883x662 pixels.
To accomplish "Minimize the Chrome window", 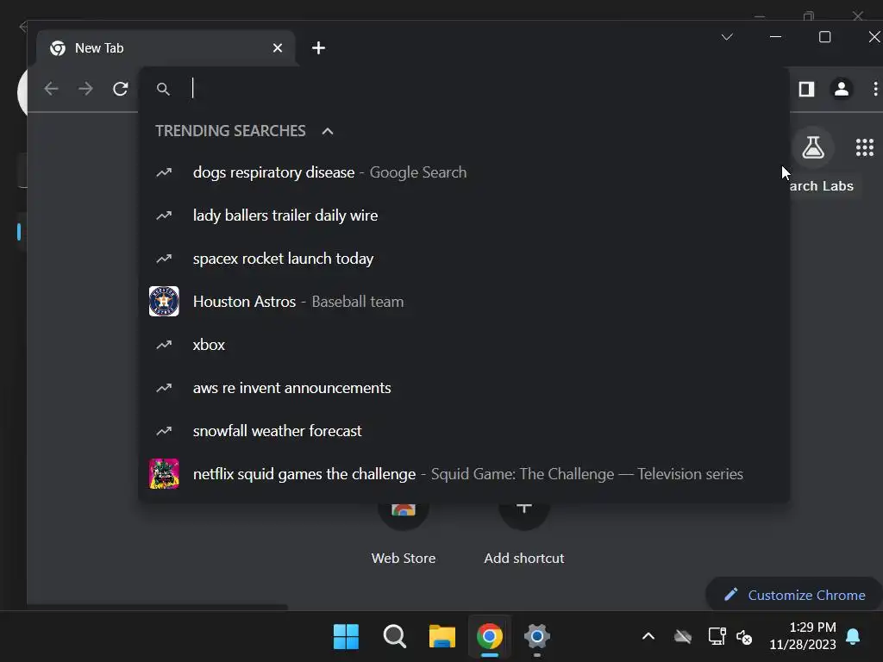I will click(775, 37).
